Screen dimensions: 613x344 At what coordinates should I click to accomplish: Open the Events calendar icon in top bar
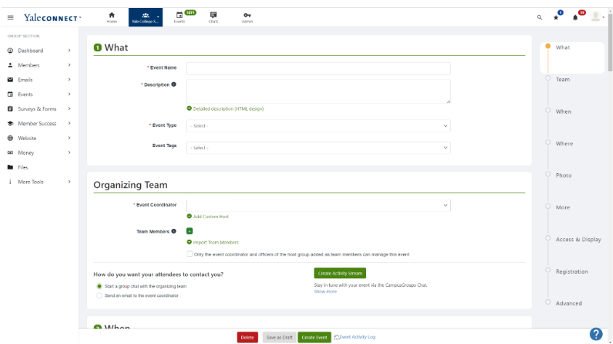point(179,15)
